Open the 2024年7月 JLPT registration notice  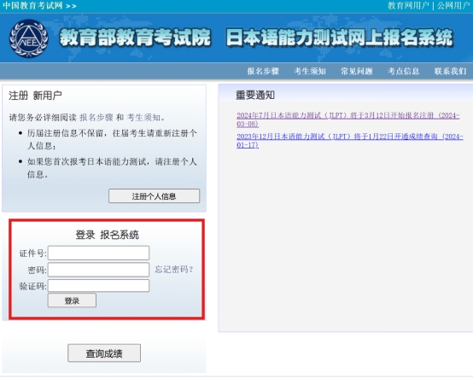tap(348, 120)
